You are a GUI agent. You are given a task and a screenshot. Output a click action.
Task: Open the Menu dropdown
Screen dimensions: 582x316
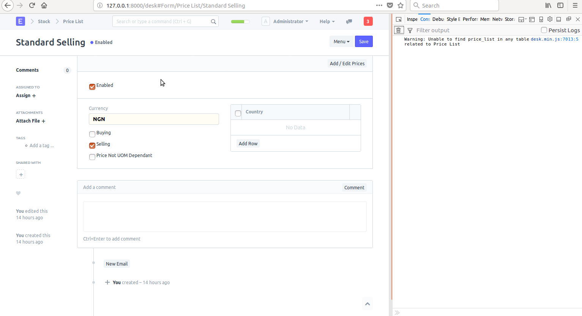tap(341, 42)
